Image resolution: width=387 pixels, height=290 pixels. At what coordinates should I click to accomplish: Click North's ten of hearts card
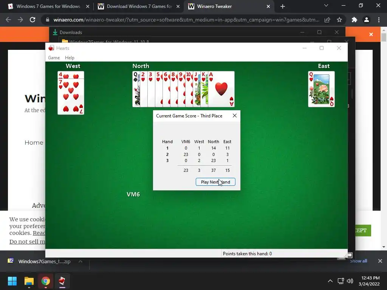189,89
